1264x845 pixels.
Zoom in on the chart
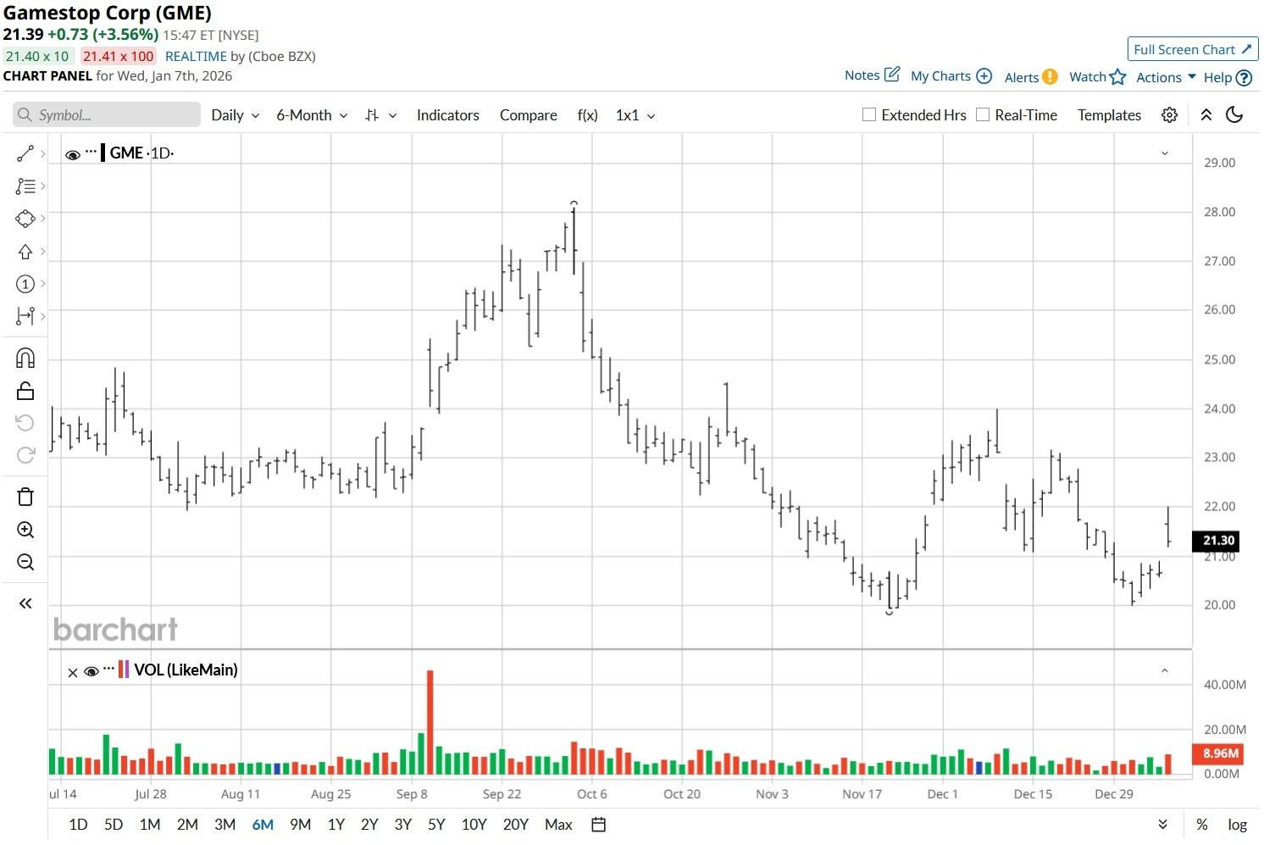pyautogui.click(x=25, y=530)
